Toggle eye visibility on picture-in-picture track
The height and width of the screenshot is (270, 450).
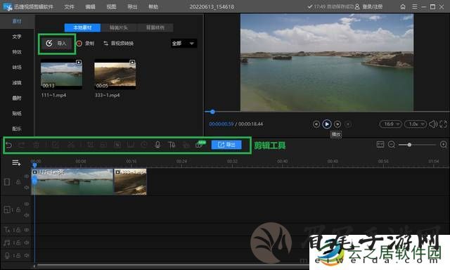click(x=27, y=204)
